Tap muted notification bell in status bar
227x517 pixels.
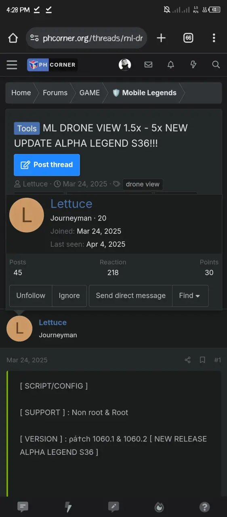click(167, 10)
